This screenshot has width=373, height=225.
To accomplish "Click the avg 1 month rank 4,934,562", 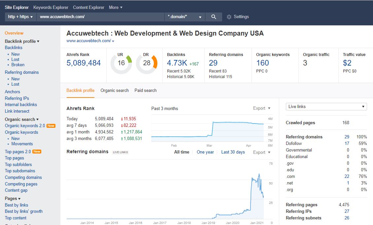I will pos(104,132).
